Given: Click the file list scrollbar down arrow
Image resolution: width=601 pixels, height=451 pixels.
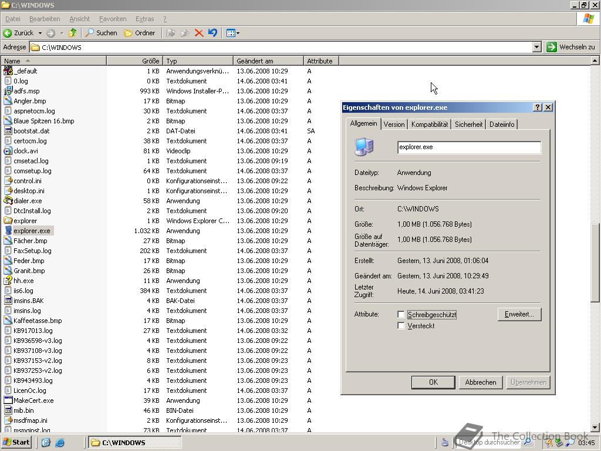Looking at the screenshot, I should (x=595, y=427).
